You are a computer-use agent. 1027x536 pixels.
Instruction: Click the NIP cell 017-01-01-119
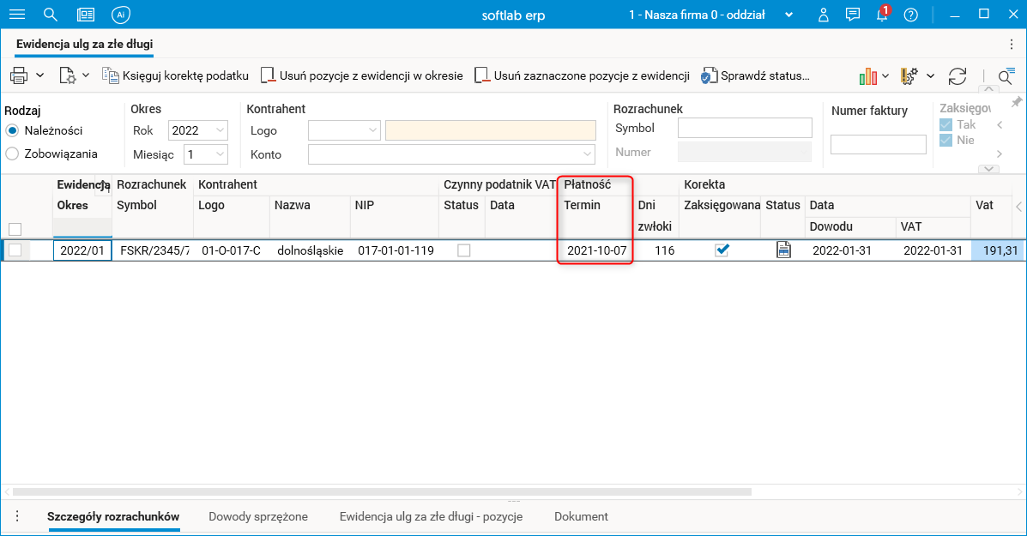[396, 250]
